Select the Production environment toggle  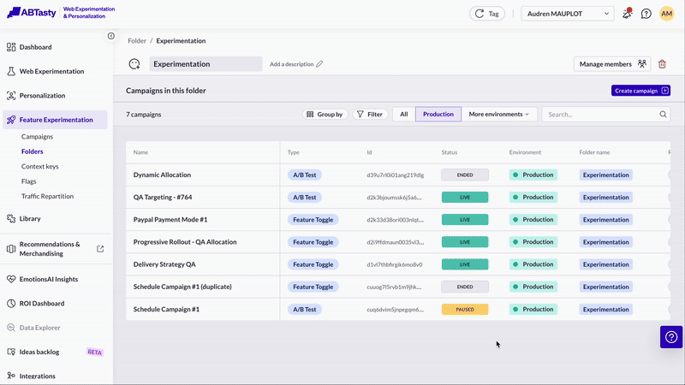click(x=438, y=114)
